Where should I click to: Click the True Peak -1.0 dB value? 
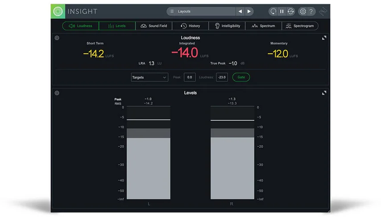point(233,63)
